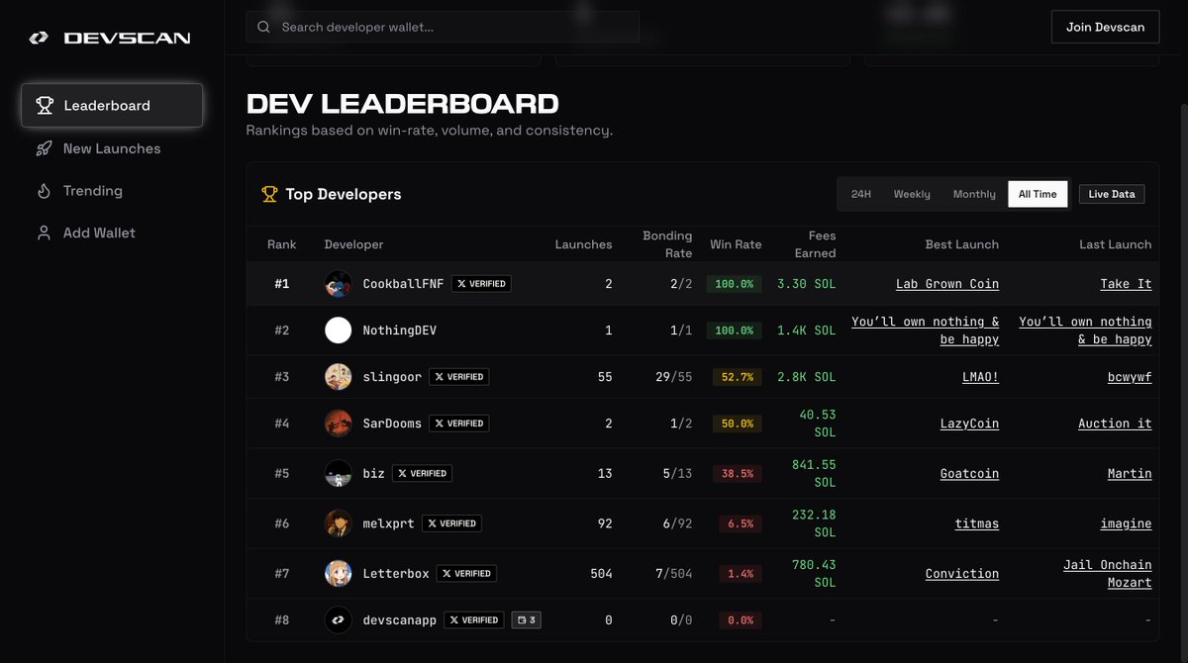Click the search magnifier icon
Image resolution: width=1188 pixels, height=663 pixels.
[263, 27]
